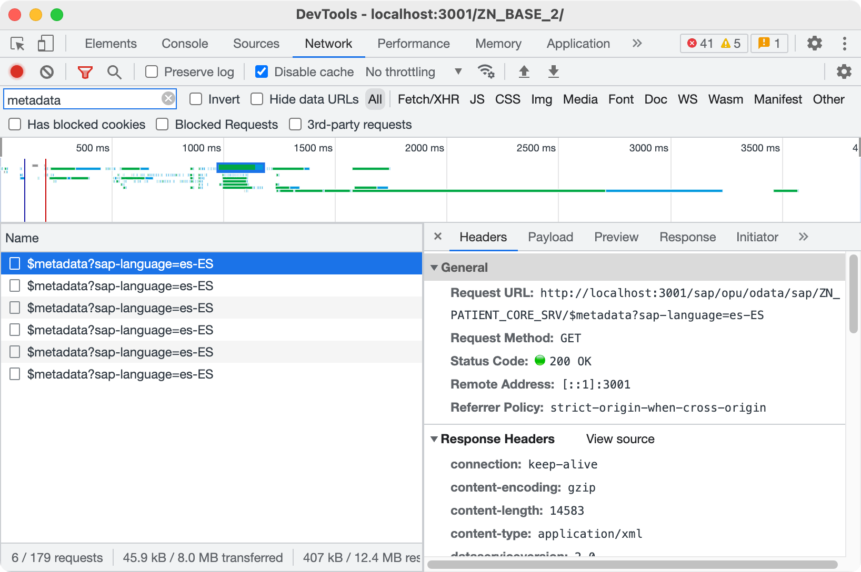The width and height of the screenshot is (861, 572).
Task: Open DevTools settings gear
Action: tap(814, 44)
